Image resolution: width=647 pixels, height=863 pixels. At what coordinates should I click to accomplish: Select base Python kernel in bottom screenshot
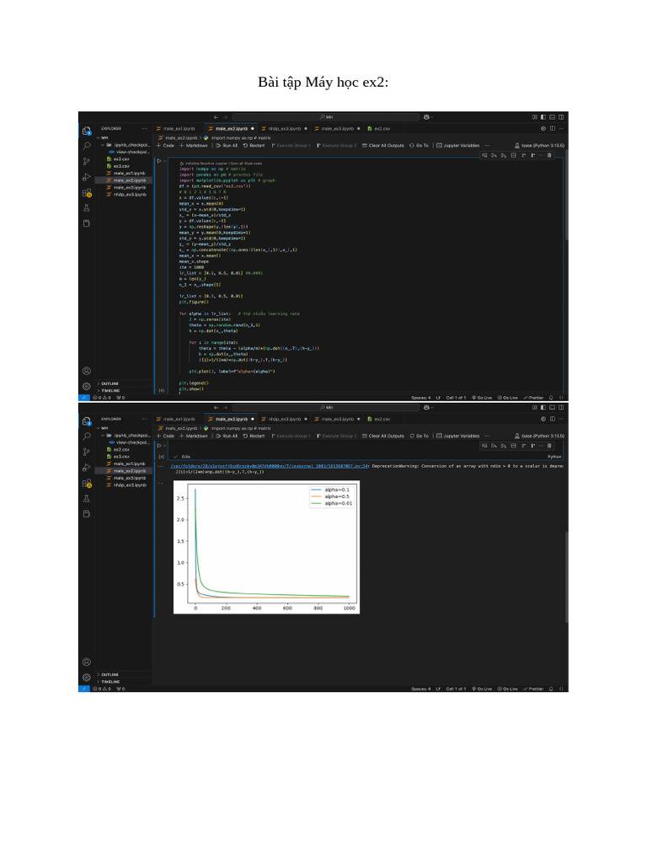(x=539, y=436)
